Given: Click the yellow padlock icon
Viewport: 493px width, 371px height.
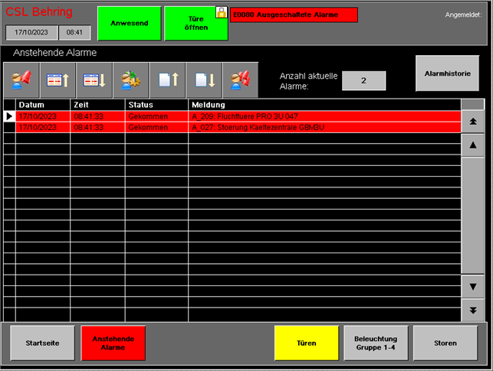Looking at the screenshot, I should [x=222, y=12].
